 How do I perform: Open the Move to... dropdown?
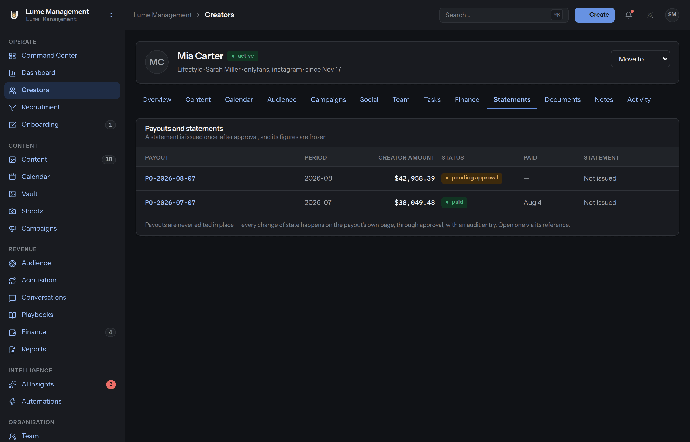pyautogui.click(x=640, y=59)
